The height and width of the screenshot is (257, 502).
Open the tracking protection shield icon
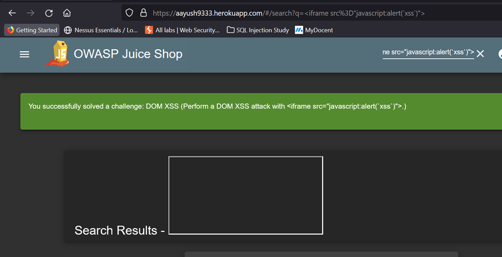pos(129,13)
